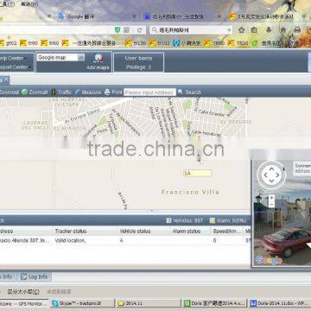Toggle the Traffic layer icon
This screenshot has height=311, width=311.
click(54, 92)
